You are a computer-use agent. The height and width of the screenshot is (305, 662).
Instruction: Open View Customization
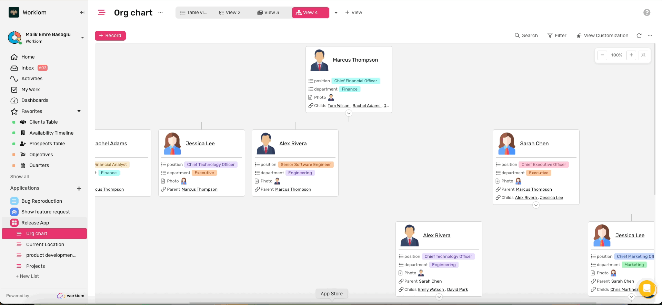[603, 35]
